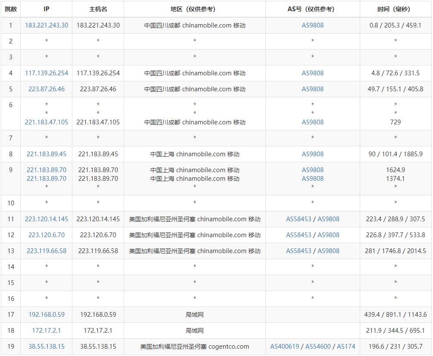Screen dimensions: 433x356
Task: Open the AS400619 link in hop 19
Action: pyautogui.click(x=284, y=347)
